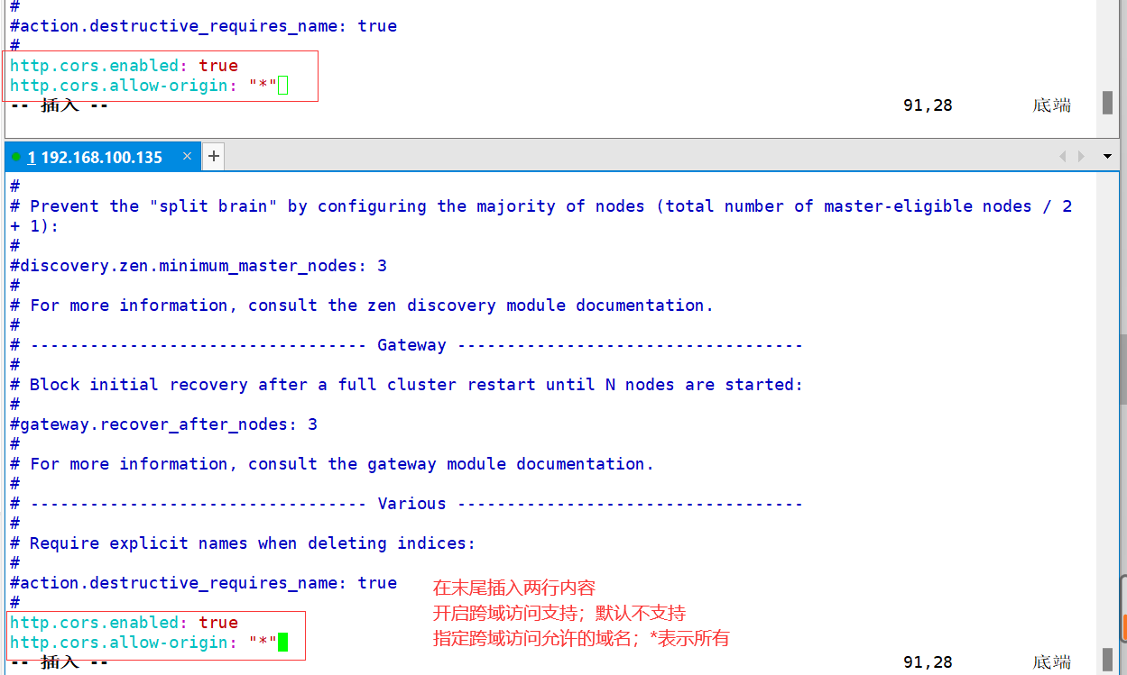
Task: Click the commented action.destructive_requires_name line
Action: point(203,582)
